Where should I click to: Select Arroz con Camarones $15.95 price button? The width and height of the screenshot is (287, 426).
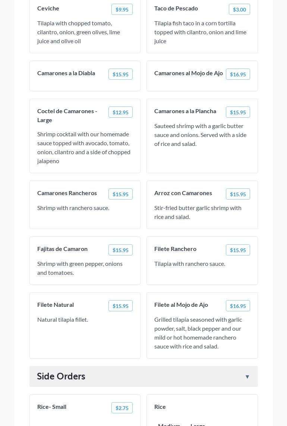(238, 194)
